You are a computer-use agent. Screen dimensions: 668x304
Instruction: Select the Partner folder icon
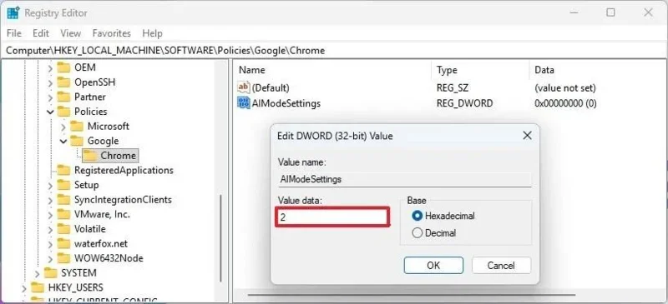click(63, 97)
